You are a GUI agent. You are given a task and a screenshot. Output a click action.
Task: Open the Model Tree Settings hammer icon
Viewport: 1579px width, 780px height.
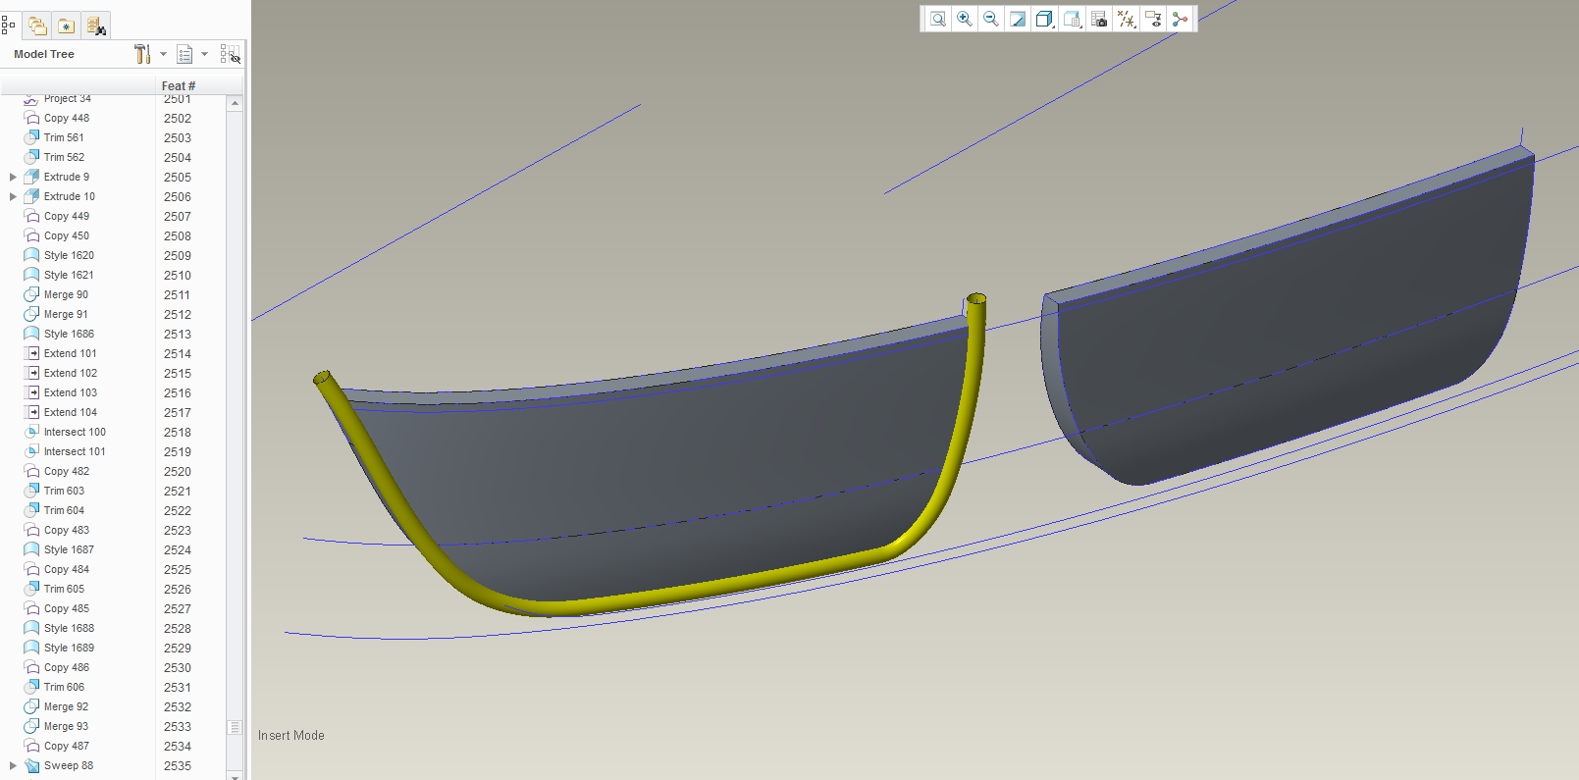click(x=142, y=54)
